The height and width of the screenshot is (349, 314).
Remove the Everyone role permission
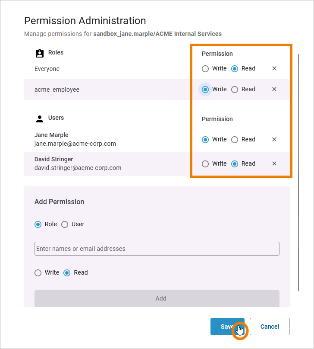coord(274,68)
